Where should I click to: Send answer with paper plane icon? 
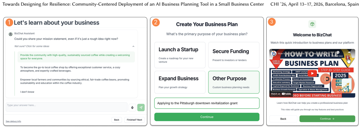coord(141,107)
